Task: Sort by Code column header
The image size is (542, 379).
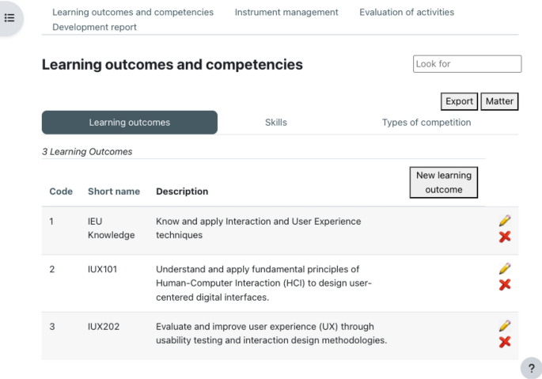Action: (x=61, y=191)
